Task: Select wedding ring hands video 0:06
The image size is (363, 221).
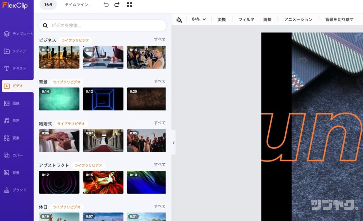Action: 59,141
